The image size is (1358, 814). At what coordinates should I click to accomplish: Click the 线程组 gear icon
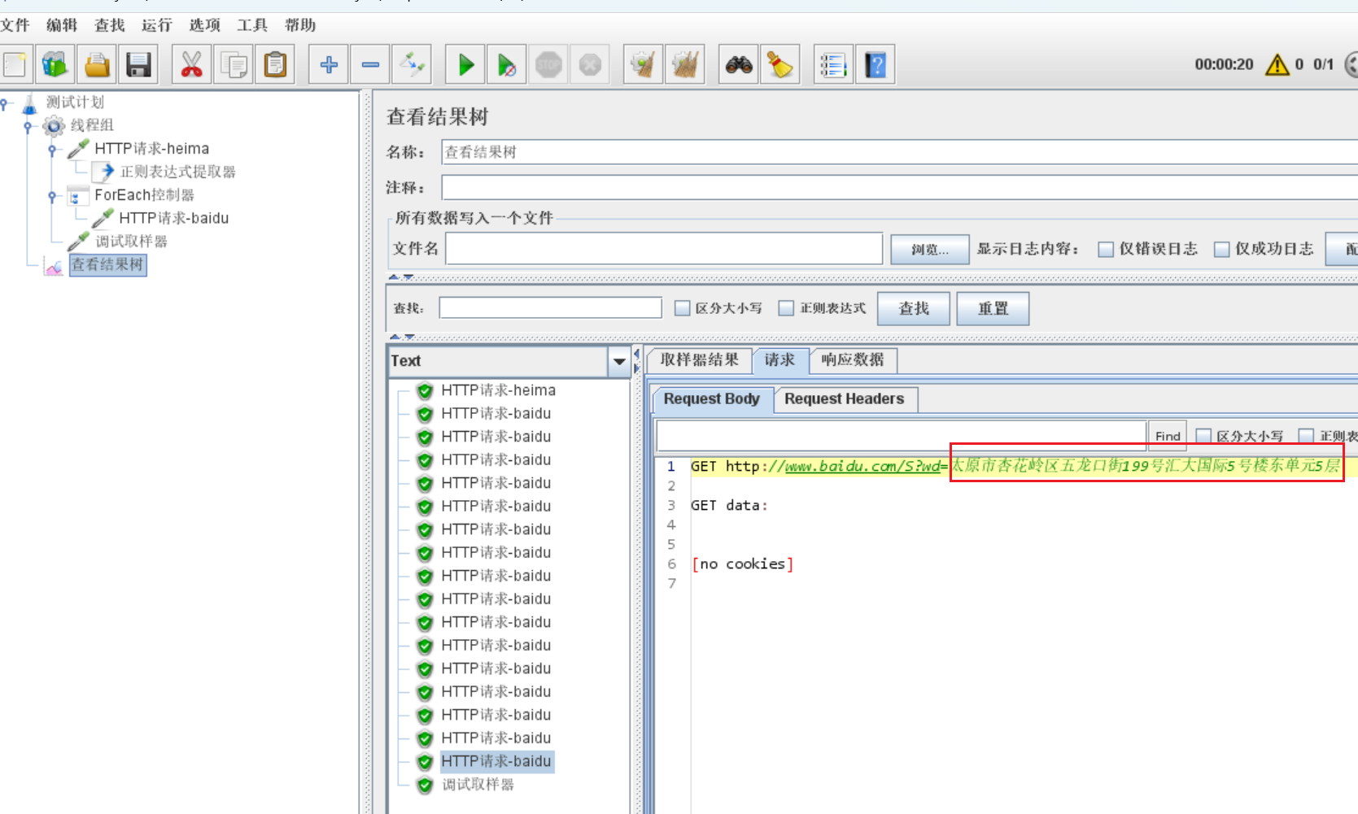[54, 125]
